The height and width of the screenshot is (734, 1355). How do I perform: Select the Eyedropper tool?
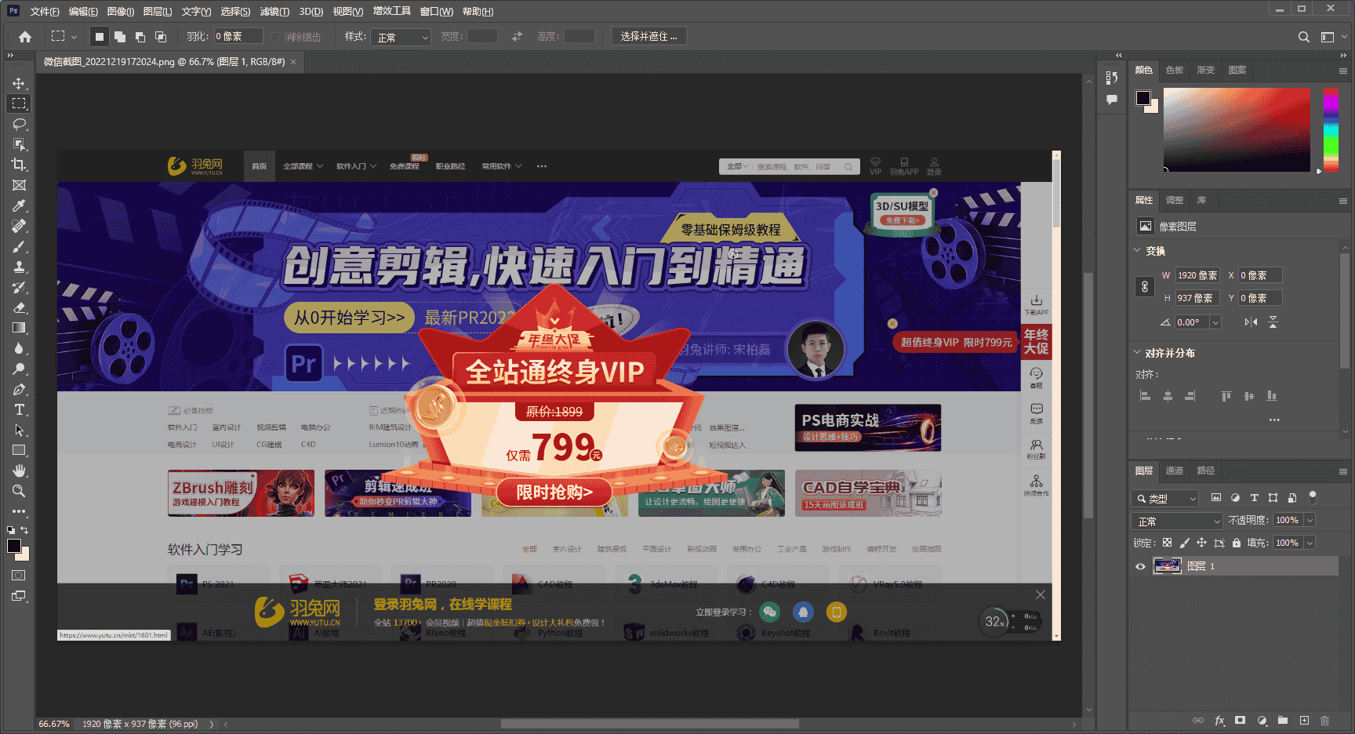(19, 206)
